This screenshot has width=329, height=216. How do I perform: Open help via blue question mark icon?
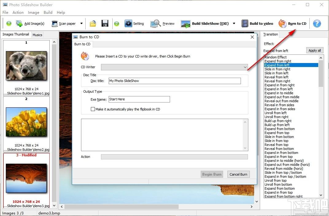(x=317, y=24)
